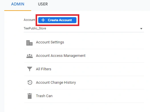Click the Create Account button
150x112 pixels.
[57, 20]
